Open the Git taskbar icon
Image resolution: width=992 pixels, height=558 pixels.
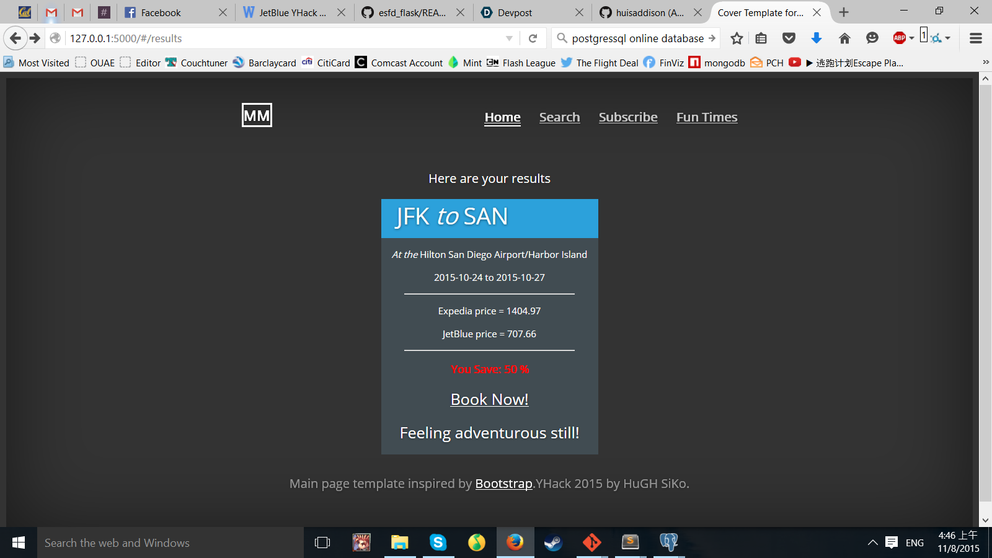tap(591, 542)
